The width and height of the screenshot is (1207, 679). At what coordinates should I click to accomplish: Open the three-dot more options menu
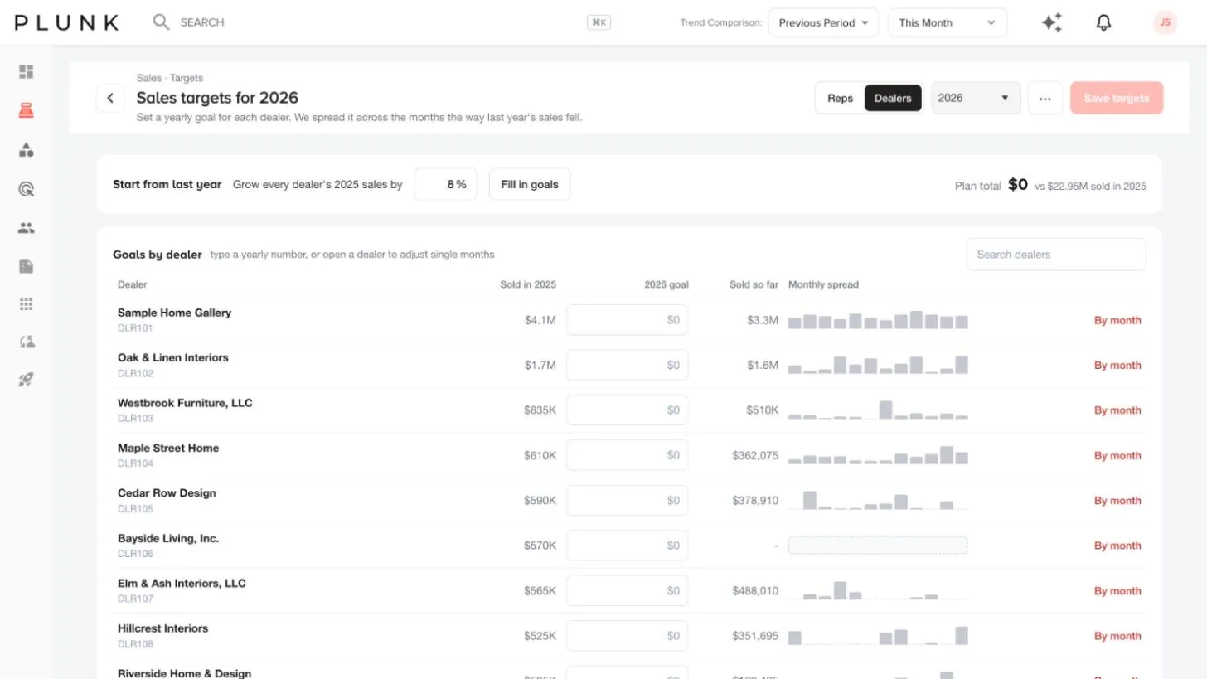point(1045,98)
